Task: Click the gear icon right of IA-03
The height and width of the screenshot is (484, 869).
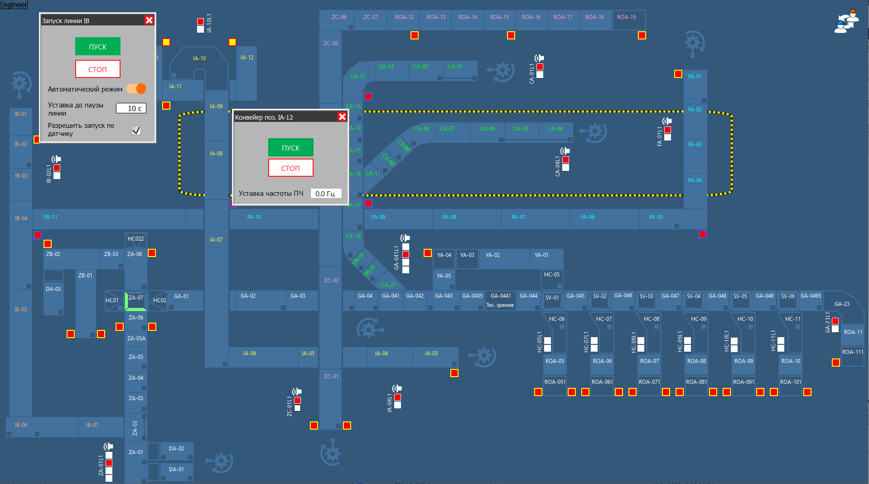Action: point(482,357)
